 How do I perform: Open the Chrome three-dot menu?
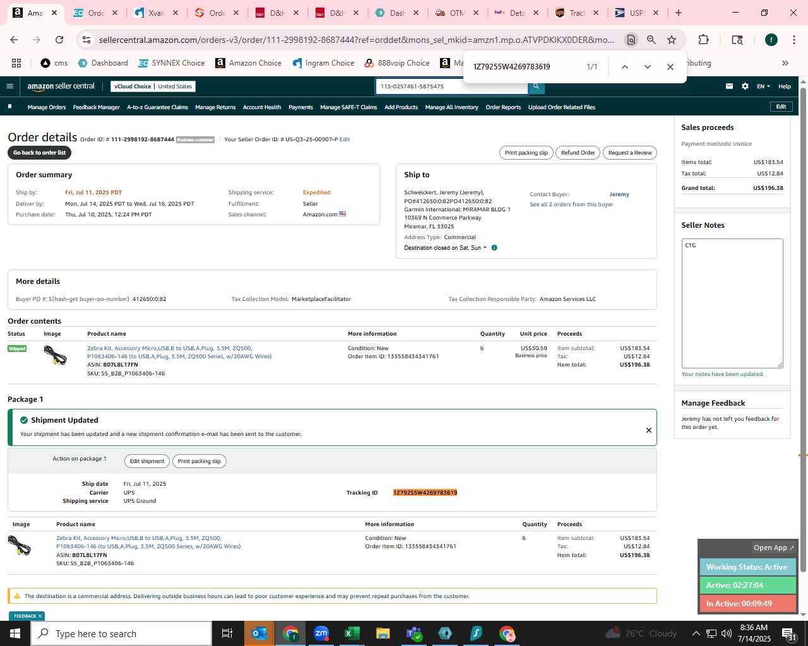coord(793,40)
